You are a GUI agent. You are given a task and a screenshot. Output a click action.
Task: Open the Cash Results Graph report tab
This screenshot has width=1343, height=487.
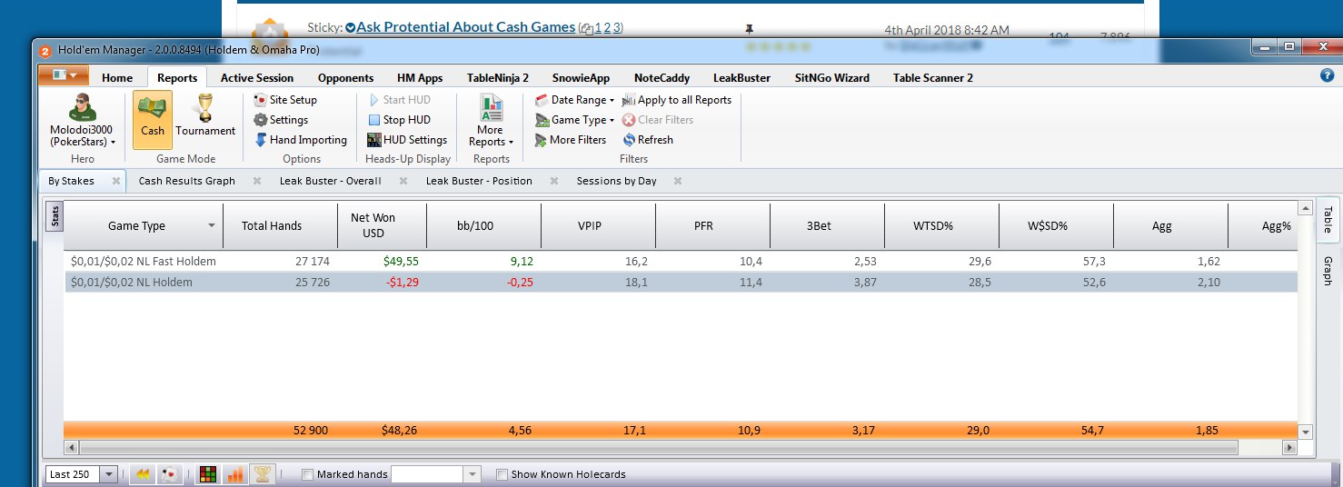(x=186, y=181)
